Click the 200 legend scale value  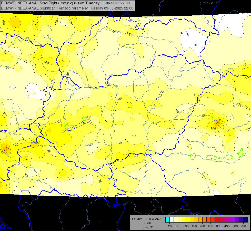coord(202,226)
